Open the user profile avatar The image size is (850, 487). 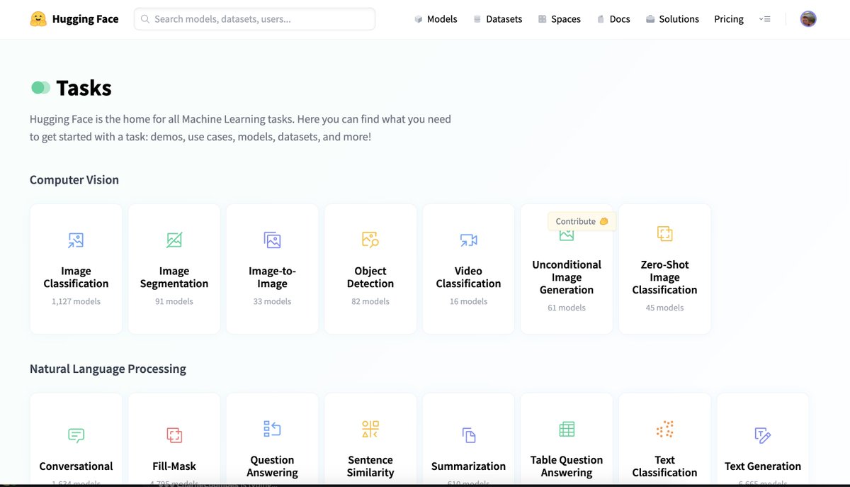click(x=808, y=19)
